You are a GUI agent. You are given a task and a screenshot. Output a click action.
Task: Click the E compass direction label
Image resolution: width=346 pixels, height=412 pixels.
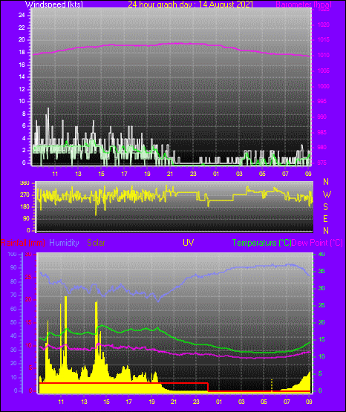pos(325,218)
